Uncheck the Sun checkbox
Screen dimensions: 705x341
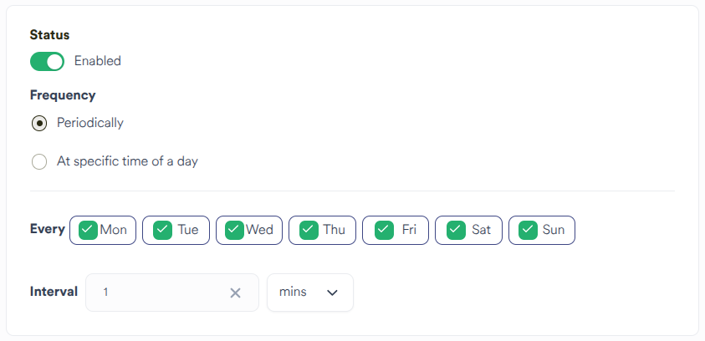tap(528, 230)
